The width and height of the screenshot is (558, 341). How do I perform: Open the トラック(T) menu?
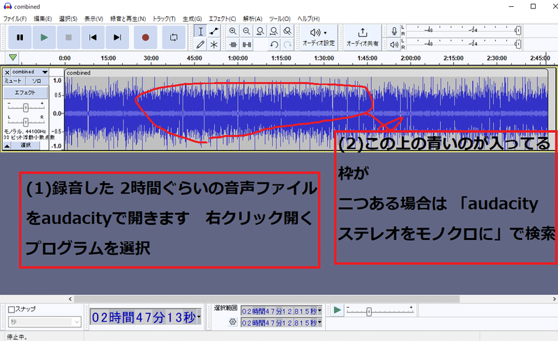click(x=164, y=19)
